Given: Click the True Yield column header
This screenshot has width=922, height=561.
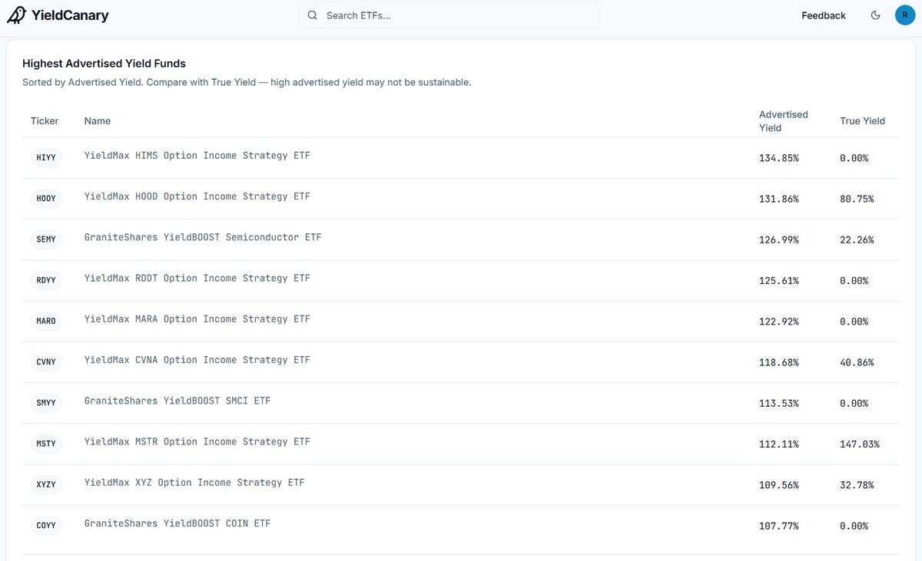Looking at the screenshot, I should click(862, 120).
